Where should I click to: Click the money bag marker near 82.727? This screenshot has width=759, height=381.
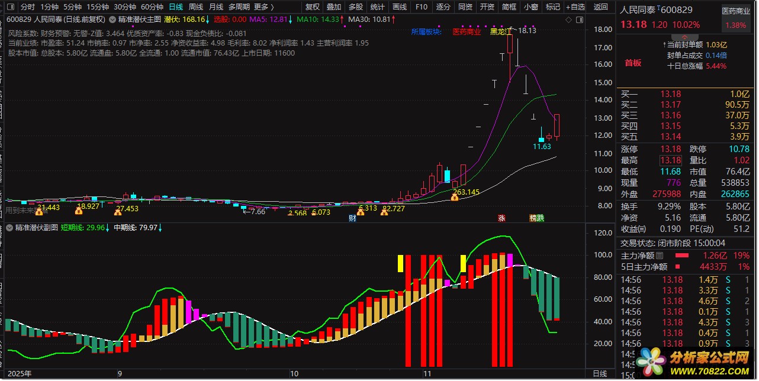(x=384, y=211)
